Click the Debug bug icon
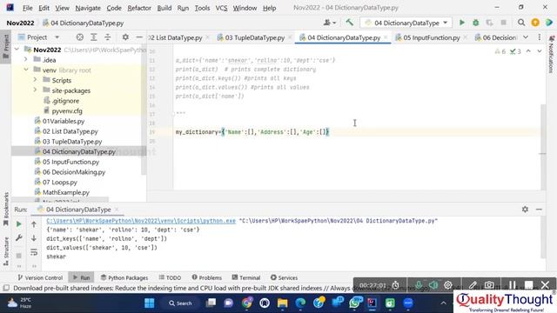Viewport: 557px width, 313px height. tap(476, 23)
